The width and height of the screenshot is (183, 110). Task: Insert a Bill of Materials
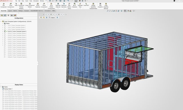tap(74, 5)
